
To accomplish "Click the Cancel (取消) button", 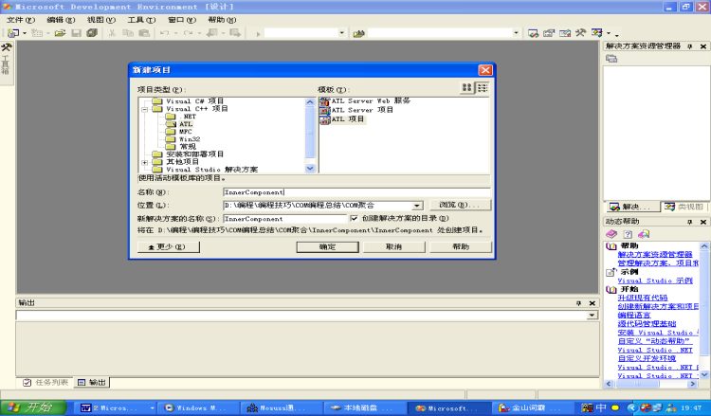I will pos(394,247).
